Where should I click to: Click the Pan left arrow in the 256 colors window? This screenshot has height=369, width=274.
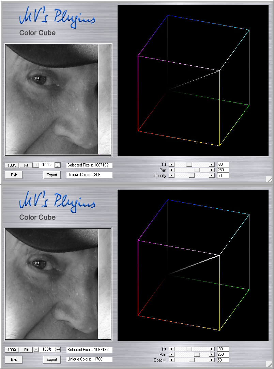coord(171,170)
